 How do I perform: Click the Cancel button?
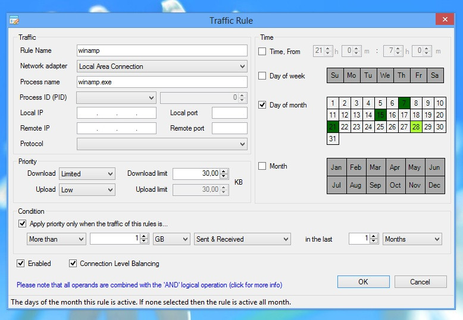(x=420, y=281)
